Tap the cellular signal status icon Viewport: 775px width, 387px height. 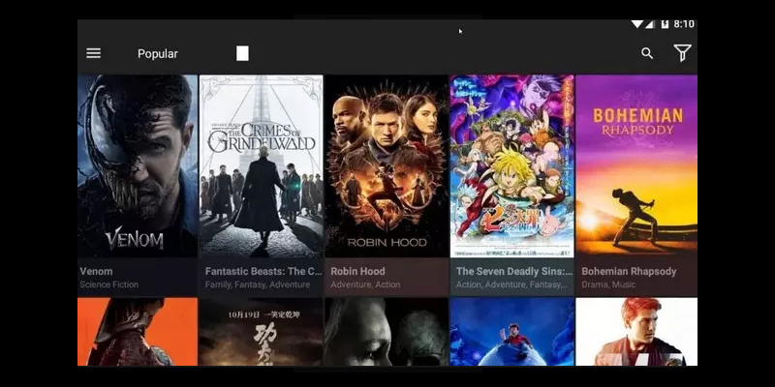pyautogui.click(x=649, y=24)
